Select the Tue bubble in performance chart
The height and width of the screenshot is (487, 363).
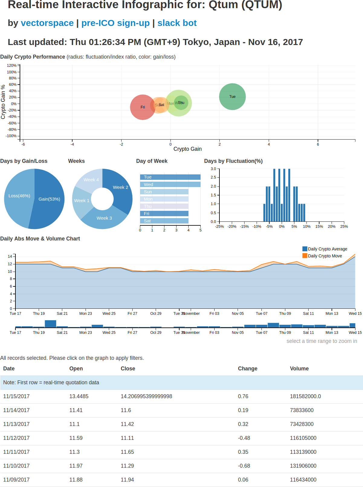click(x=232, y=97)
